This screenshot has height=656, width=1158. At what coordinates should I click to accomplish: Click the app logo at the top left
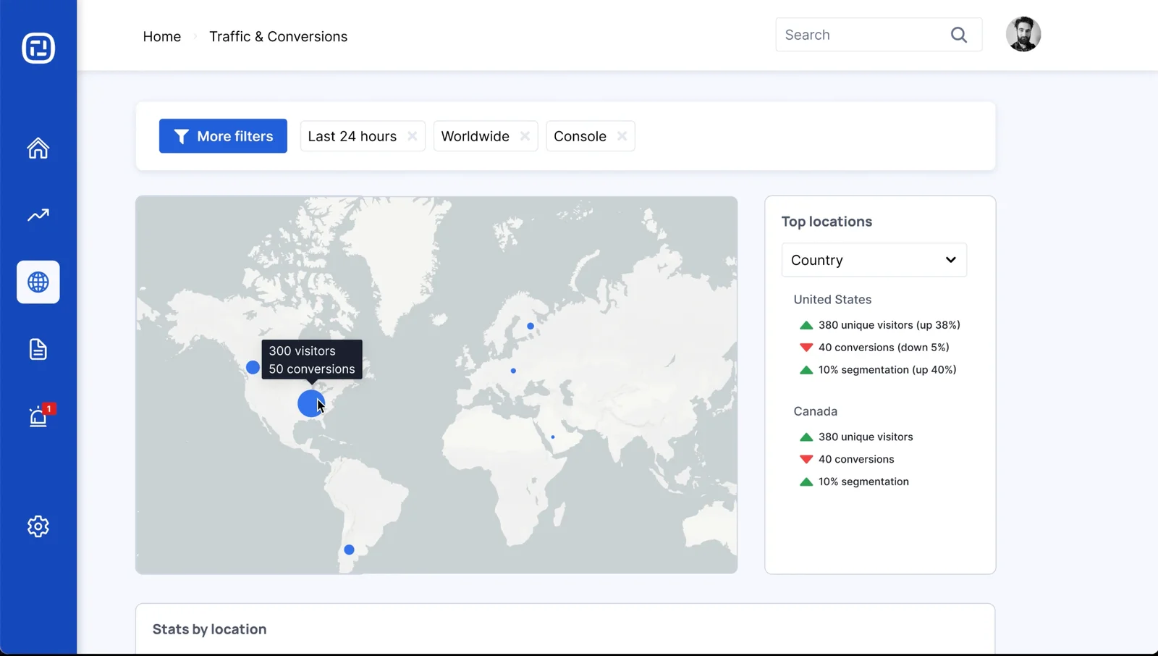38,48
